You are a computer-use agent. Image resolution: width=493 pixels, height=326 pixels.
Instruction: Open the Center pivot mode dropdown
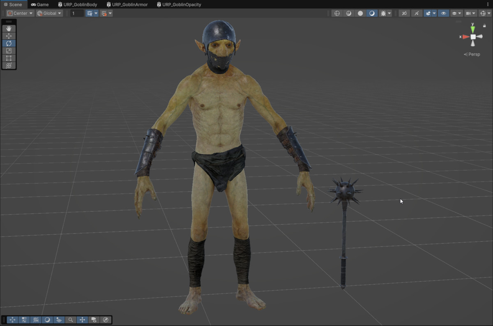pos(20,13)
